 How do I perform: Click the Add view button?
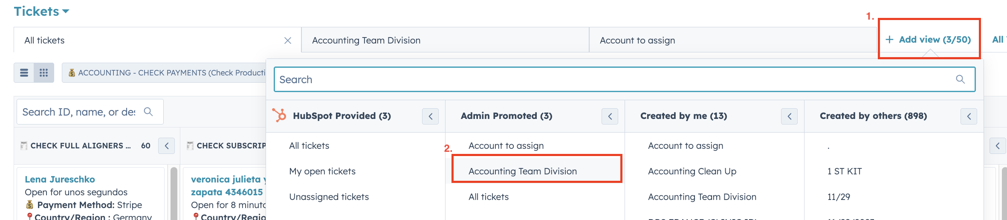tap(928, 40)
